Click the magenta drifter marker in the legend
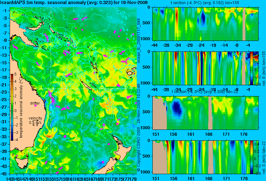 pos(35,106)
